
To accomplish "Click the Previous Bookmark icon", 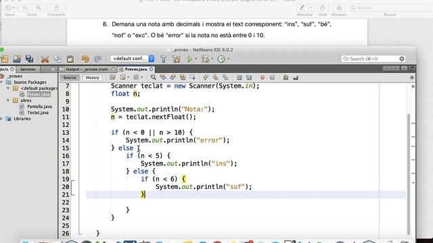I will (206, 78).
